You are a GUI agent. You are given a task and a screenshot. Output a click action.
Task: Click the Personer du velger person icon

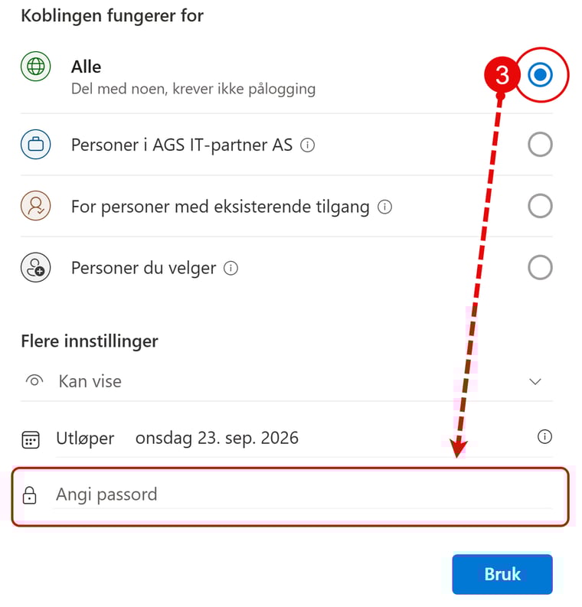pyautogui.click(x=35, y=269)
